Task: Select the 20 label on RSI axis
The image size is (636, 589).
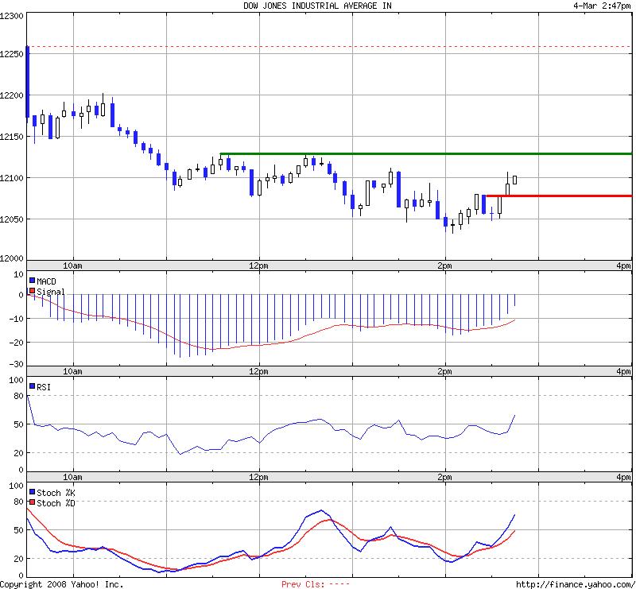Action: (18, 453)
